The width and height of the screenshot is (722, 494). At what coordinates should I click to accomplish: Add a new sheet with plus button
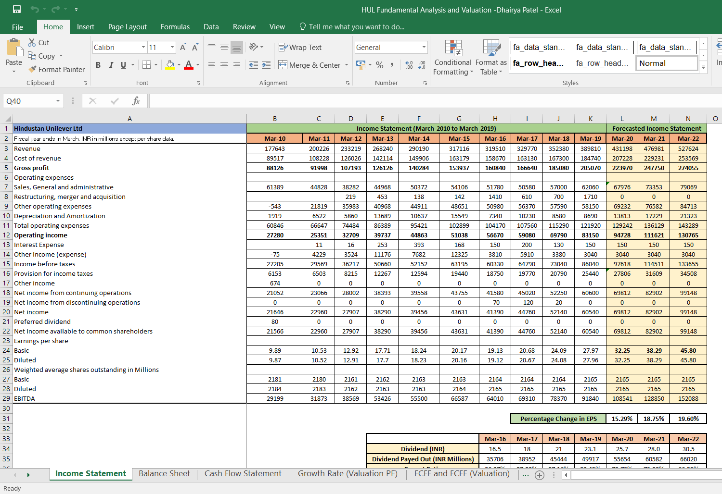(540, 475)
